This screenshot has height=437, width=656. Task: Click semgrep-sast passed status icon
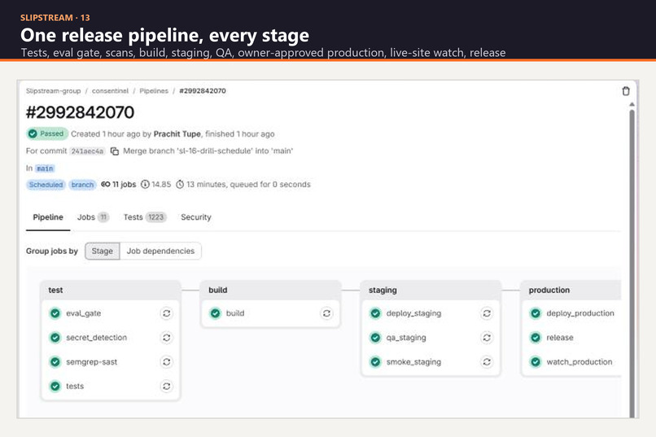coord(55,362)
